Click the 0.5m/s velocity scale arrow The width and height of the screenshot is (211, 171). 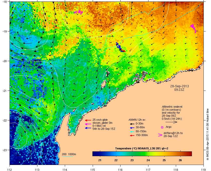pyautogui.click(x=171, y=122)
